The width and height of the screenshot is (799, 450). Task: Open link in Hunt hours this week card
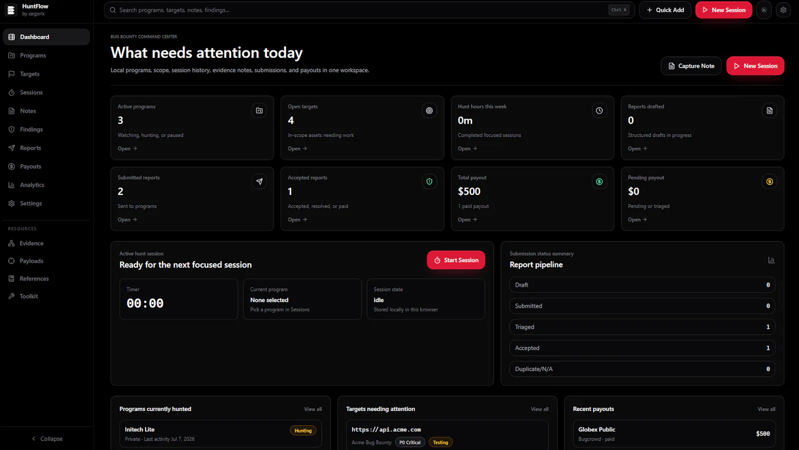(467, 149)
